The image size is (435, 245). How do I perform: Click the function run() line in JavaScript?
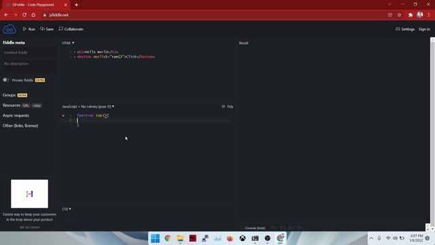[x=93, y=115]
